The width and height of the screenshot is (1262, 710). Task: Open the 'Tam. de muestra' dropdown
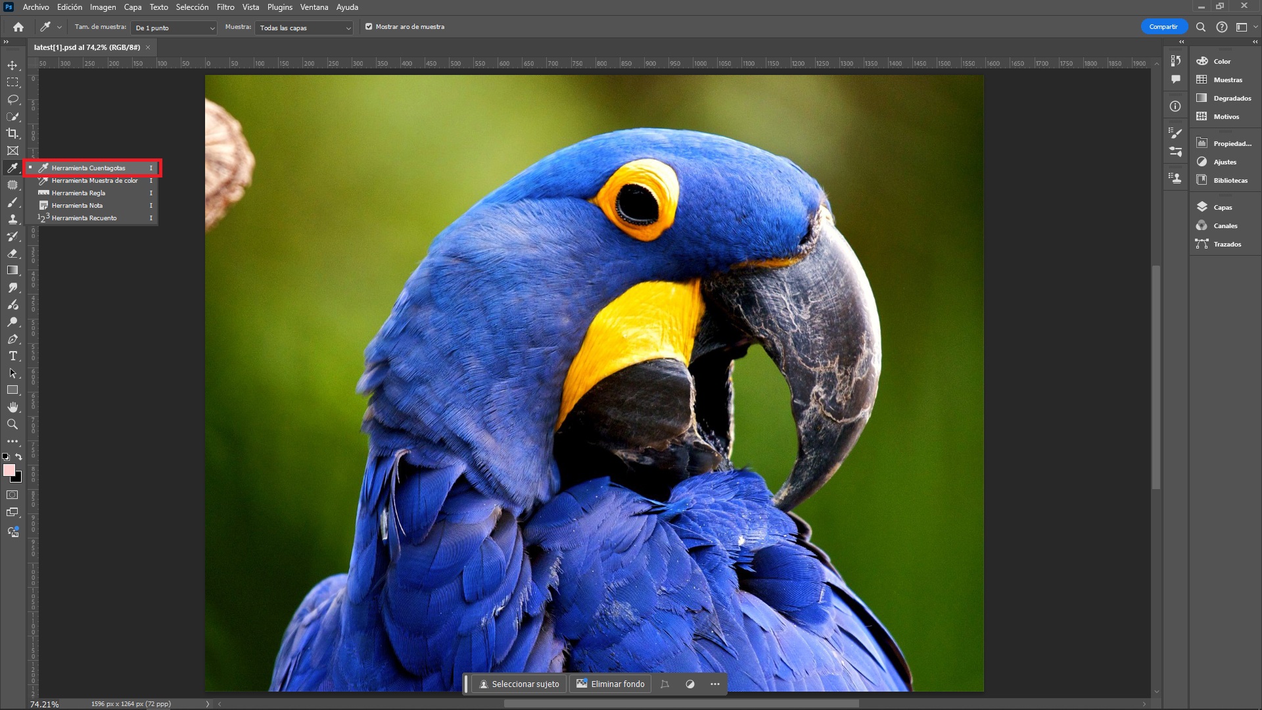point(174,28)
